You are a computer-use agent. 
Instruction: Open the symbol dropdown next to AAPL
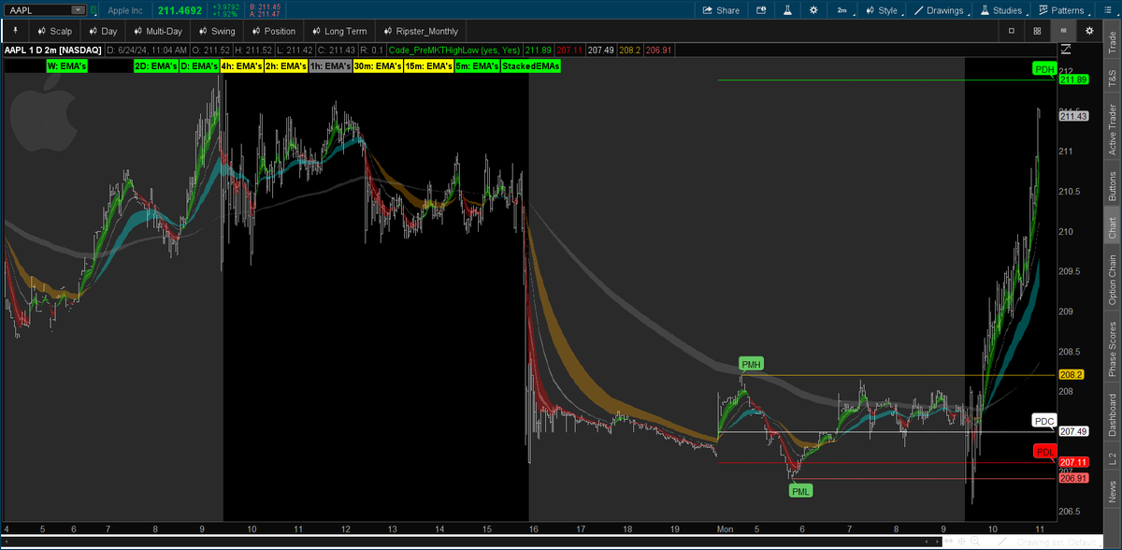pos(78,10)
